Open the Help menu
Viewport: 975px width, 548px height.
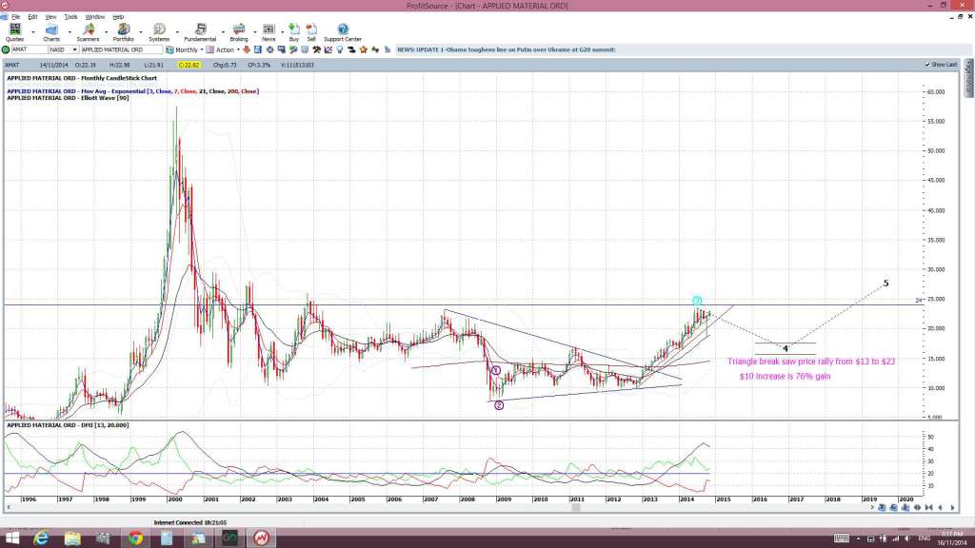tap(118, 17)
